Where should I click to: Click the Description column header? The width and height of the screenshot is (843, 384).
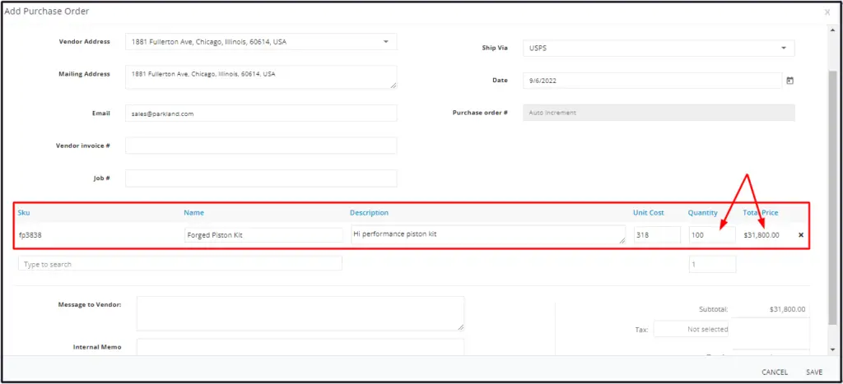pyautogui.click(x=369, y=213)
